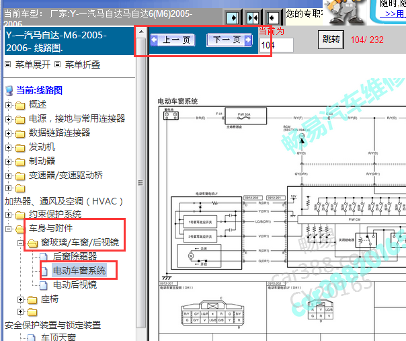Collapse the 窗玻璃/车窗/后视镜 node
Viewport: 406px width, 341px height.
[20, 243]
